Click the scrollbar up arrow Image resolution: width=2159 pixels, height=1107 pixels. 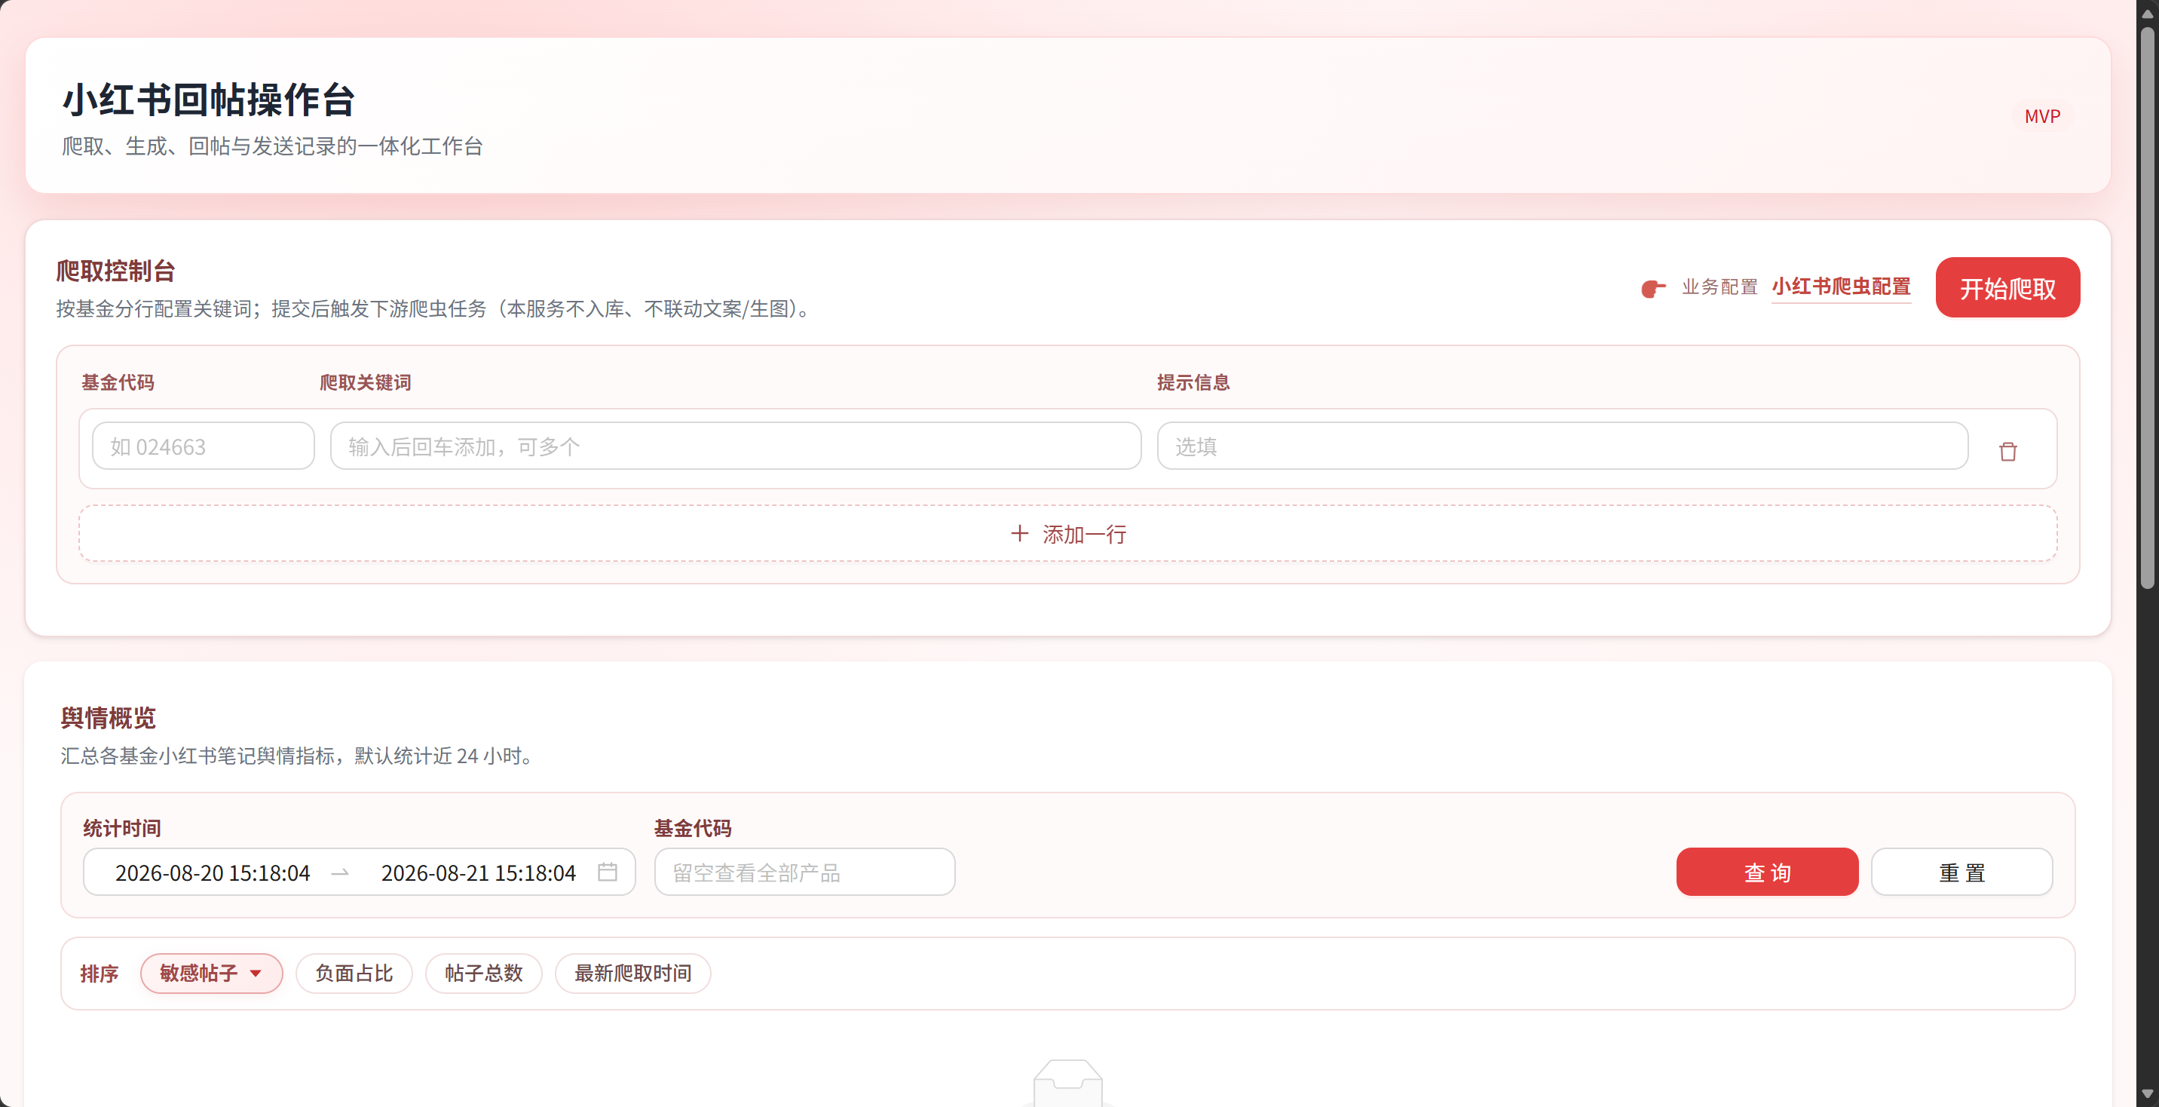pos(2147,13)
